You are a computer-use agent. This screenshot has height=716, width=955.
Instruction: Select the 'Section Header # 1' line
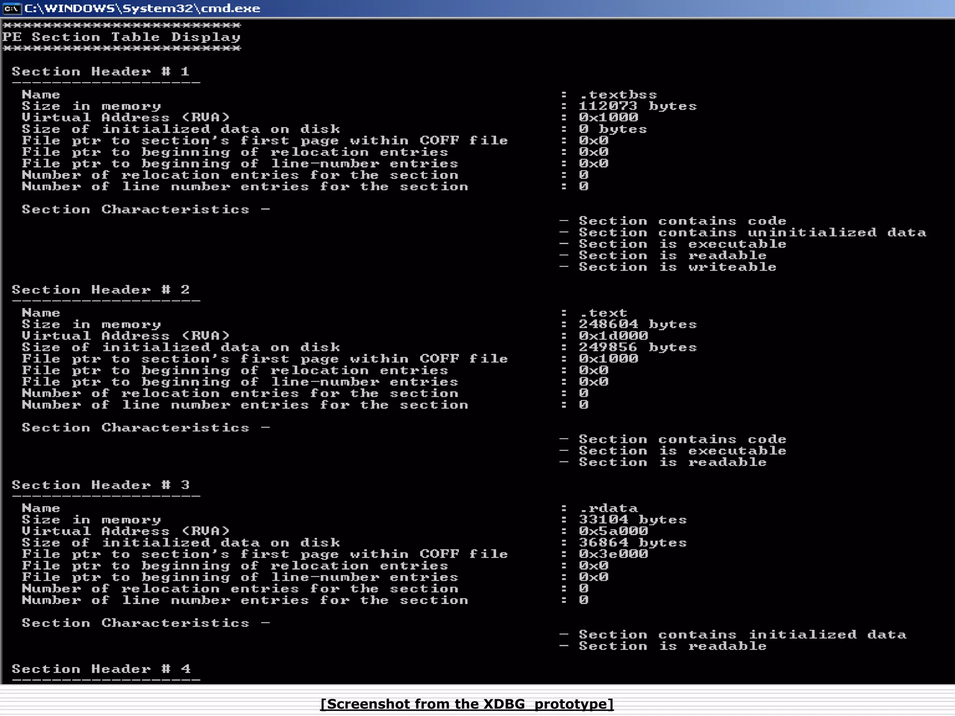[x=100, y=71]
